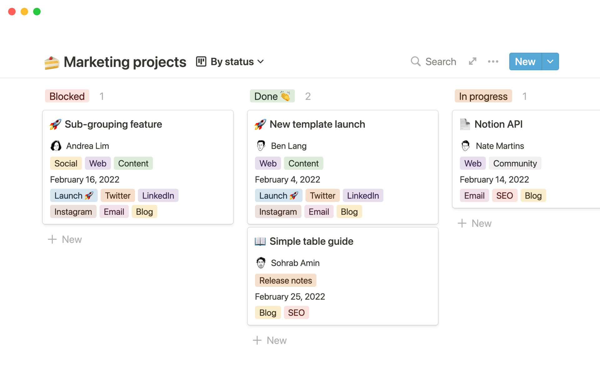The width and height of the screenshot is (600, 375).
Task: Click the In progress status label
Action: [x=483, y=96]
